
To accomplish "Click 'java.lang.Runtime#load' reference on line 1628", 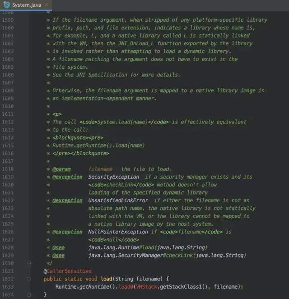I will pyautogui.click(x=121, y=247).
